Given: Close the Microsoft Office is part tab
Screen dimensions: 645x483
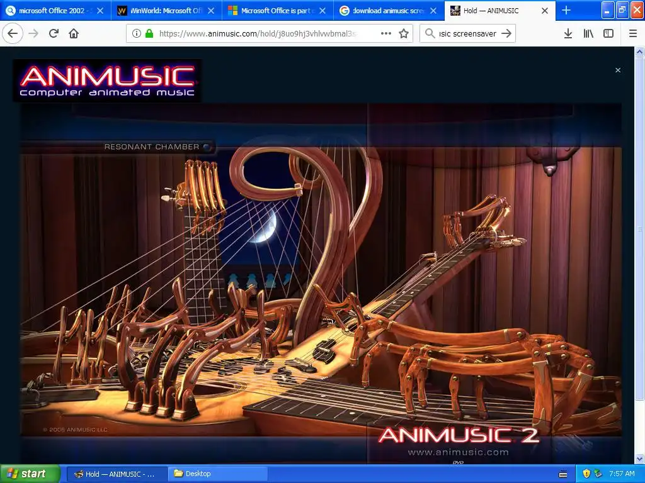Looking at the screenshot, I should 322,11.
